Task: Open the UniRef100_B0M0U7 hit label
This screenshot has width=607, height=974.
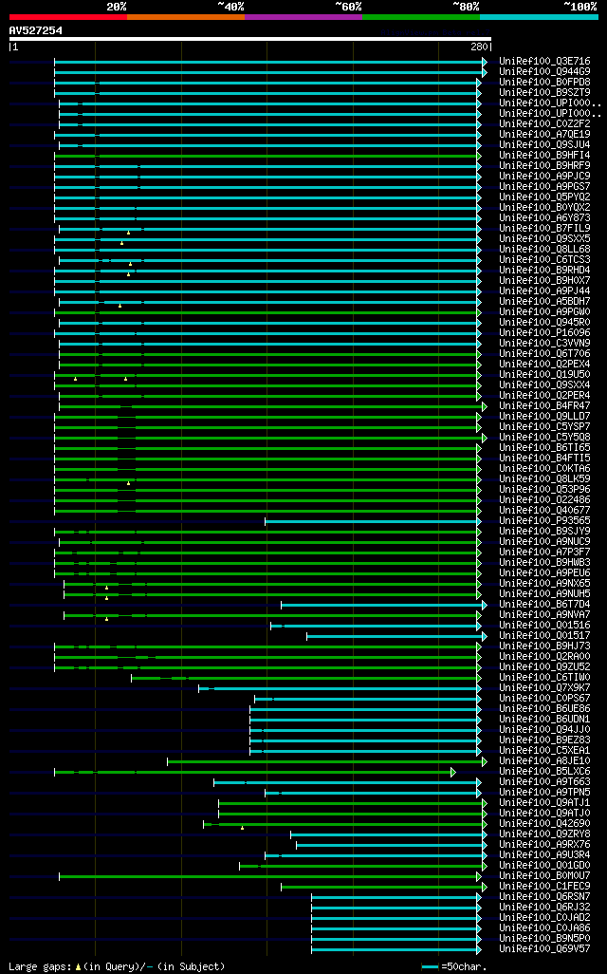Action: click(x=545, y=876)
